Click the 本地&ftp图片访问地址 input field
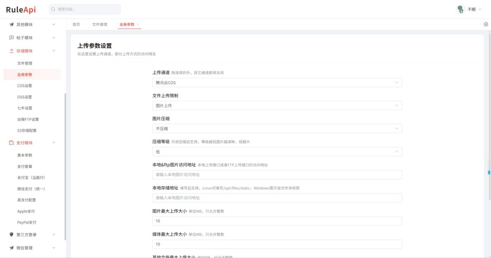 [x=277, y=175]
